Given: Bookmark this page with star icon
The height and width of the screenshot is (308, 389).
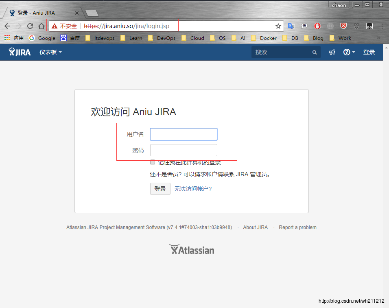Looking at the screenshot, I should [278, 26].
